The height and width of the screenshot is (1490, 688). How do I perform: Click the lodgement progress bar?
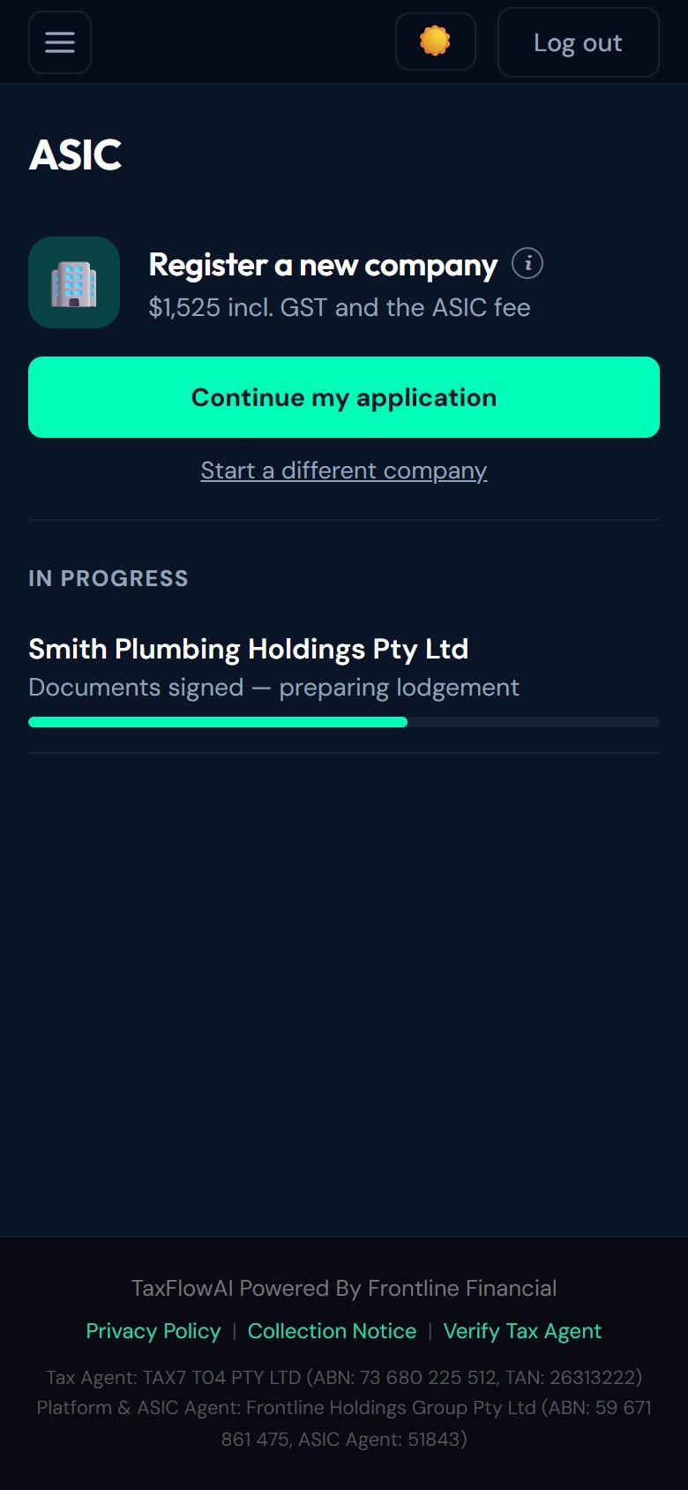(x=344, y=722)
